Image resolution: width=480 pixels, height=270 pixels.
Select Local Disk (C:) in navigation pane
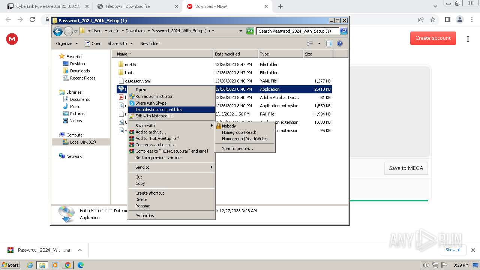pos(82,142)
